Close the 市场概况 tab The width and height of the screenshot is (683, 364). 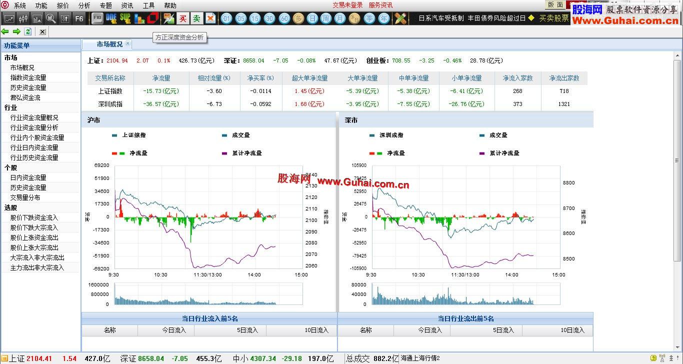point(127,43)
